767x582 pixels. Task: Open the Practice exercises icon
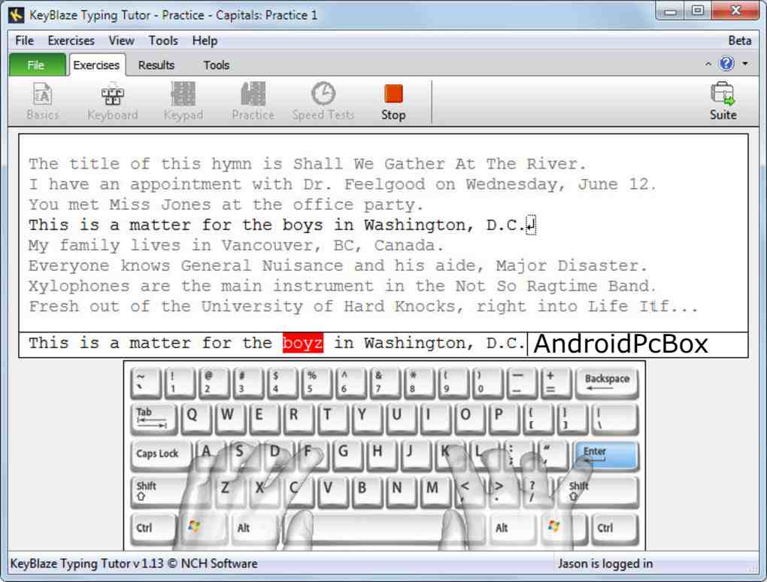pos(253,102)
